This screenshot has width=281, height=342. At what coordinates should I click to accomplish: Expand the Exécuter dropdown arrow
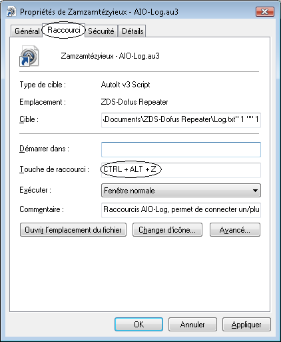(x=255, y=191)
